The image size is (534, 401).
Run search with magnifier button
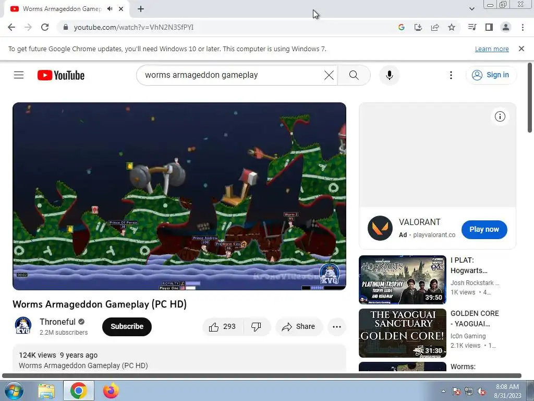click(x=354, y=75)
